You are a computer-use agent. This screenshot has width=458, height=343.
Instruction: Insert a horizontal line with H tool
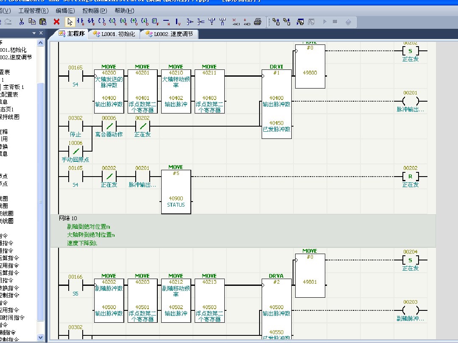(167, 22)
